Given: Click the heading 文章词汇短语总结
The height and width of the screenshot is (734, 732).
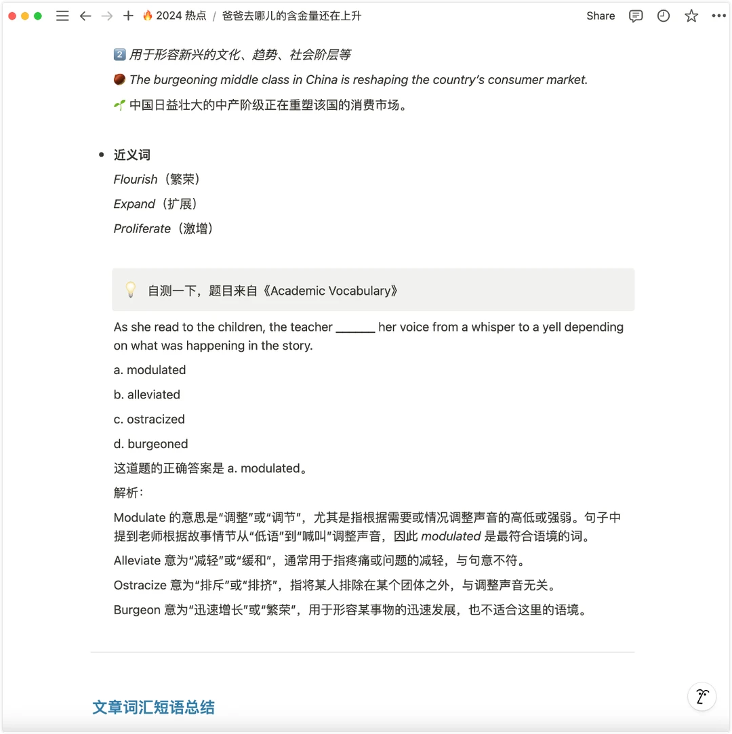Looking at the screenshot, I should click(x=153, y=707).
